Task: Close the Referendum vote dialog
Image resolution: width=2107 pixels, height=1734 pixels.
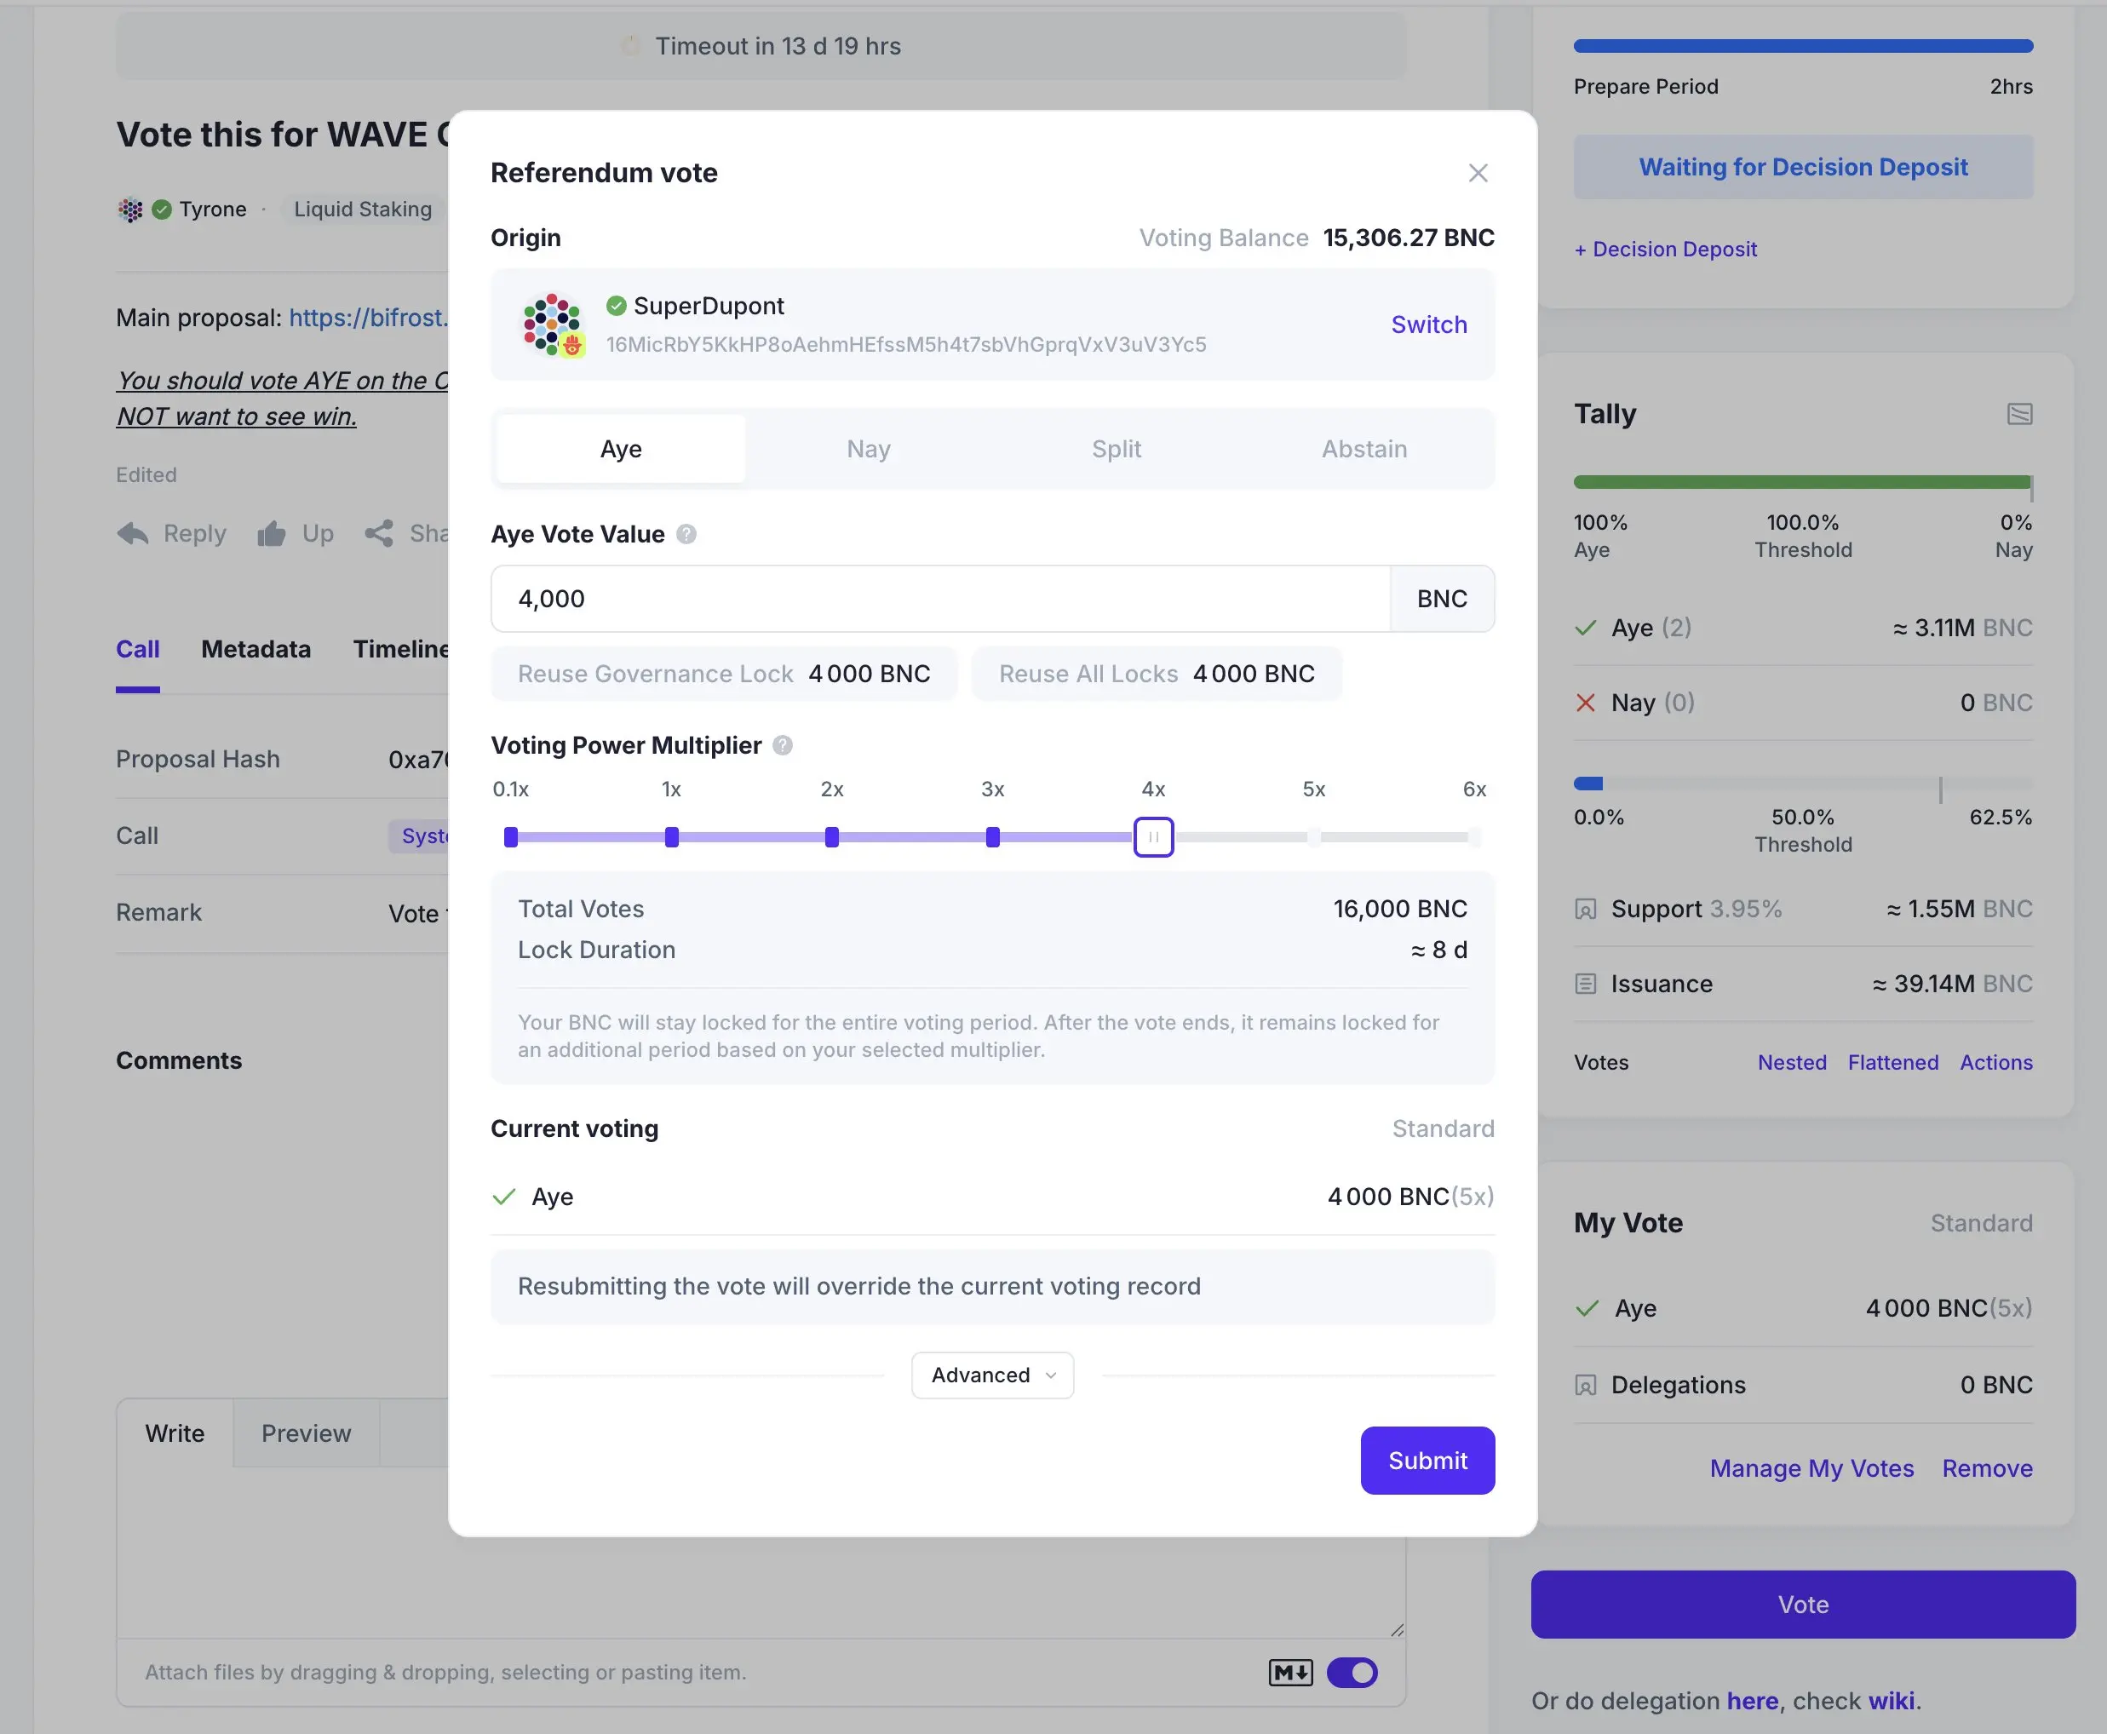Action: tap(1478, 173)
